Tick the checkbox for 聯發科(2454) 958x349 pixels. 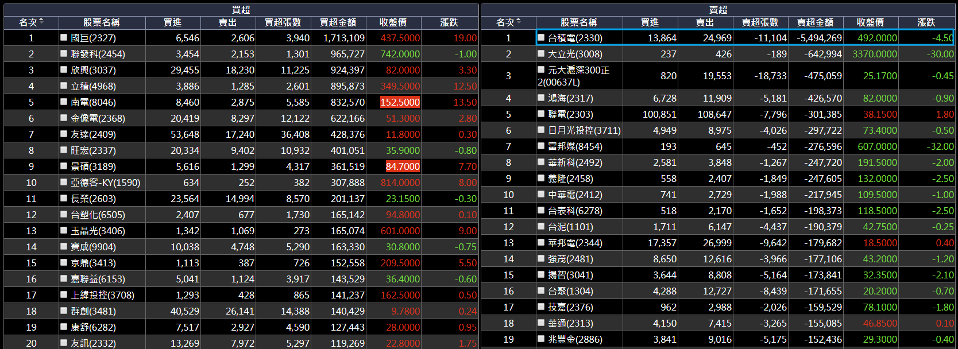click(64, 53)
